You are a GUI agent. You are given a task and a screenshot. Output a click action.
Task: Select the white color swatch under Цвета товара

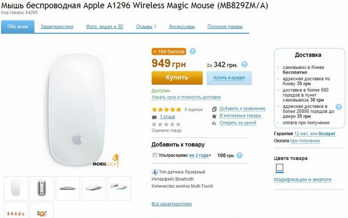(279, 168)
